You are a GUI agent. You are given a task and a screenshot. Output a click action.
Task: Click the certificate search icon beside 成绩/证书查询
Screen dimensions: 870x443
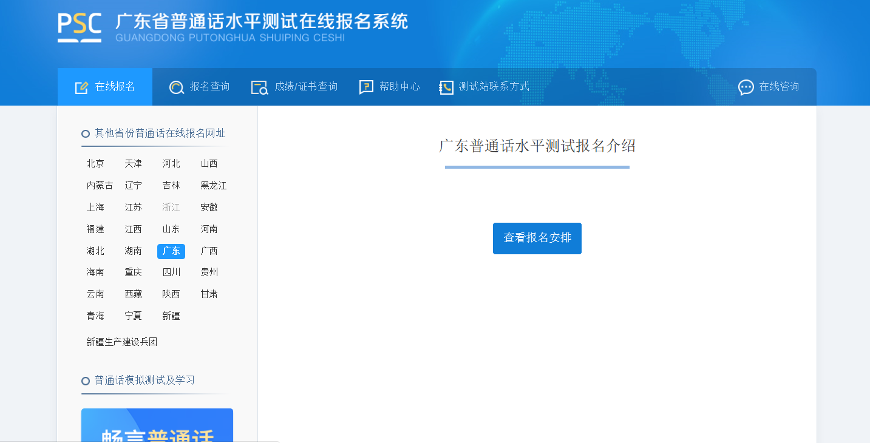[x=259, y=87]
